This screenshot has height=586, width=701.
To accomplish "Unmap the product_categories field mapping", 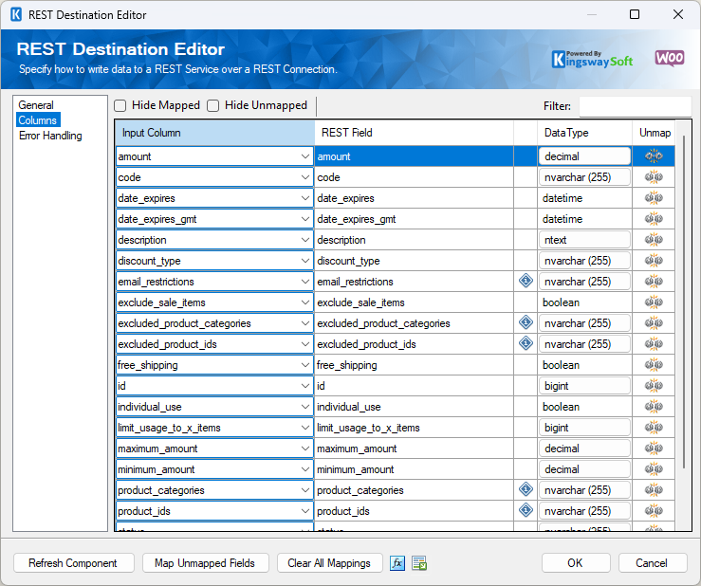I will 654,490.
